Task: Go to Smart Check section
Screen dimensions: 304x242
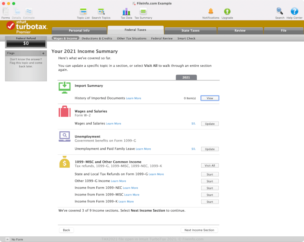Action: coord(186,39)
